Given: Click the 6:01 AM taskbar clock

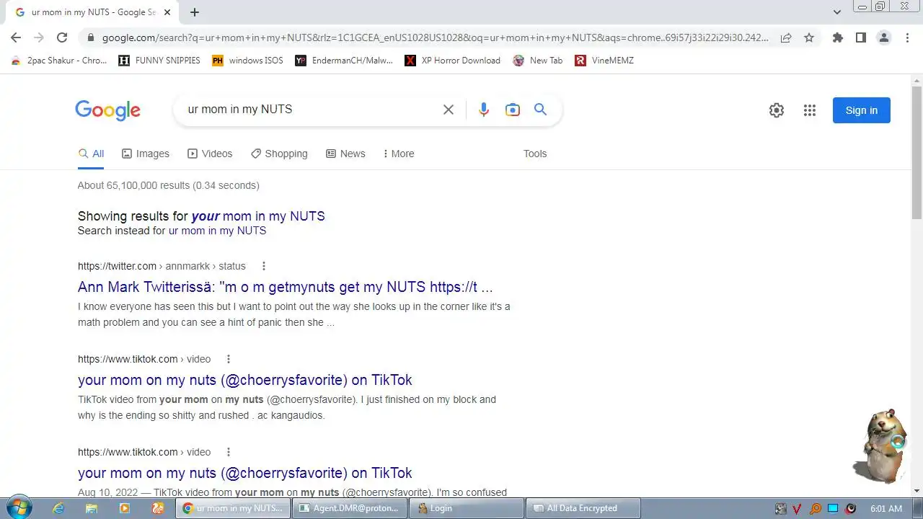Looking at the screenshot, I should [x=886, y=508].
